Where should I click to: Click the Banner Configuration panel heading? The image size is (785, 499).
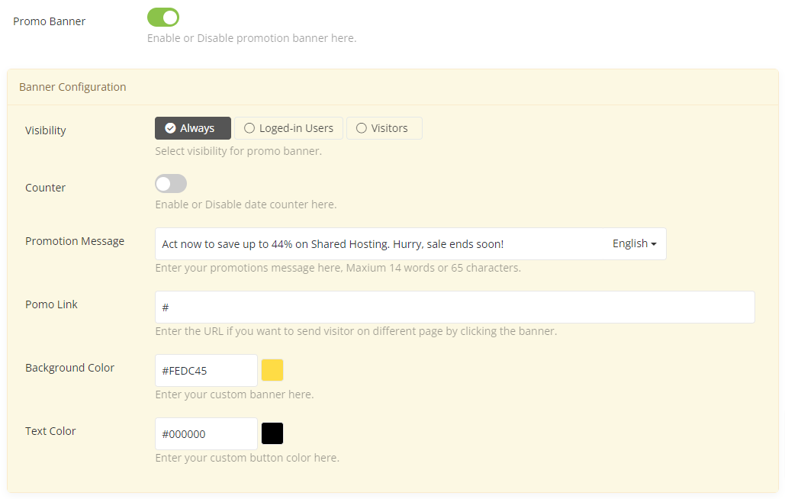(x=72, y=87)
